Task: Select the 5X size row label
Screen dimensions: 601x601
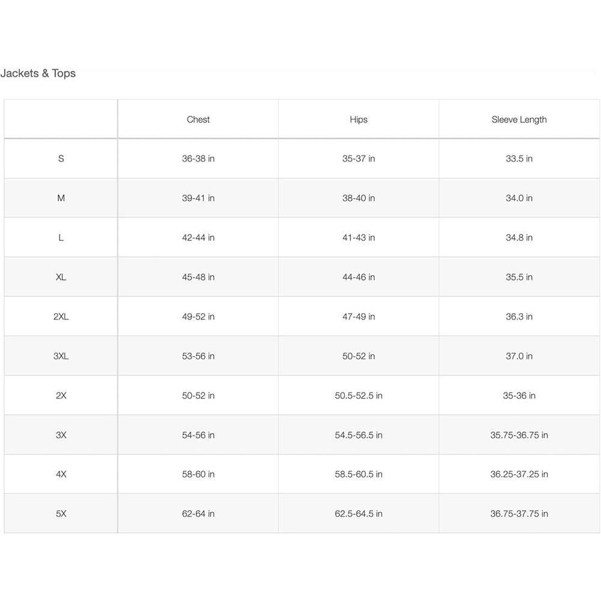Action: tap(61, 514)
